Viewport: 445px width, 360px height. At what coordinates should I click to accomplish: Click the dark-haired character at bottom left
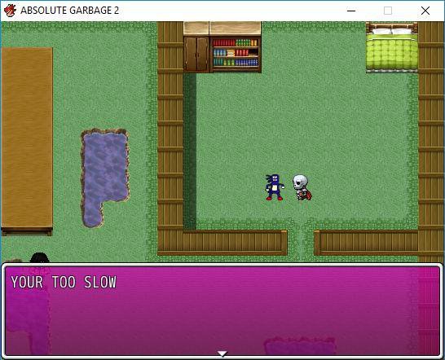[40, 257]
